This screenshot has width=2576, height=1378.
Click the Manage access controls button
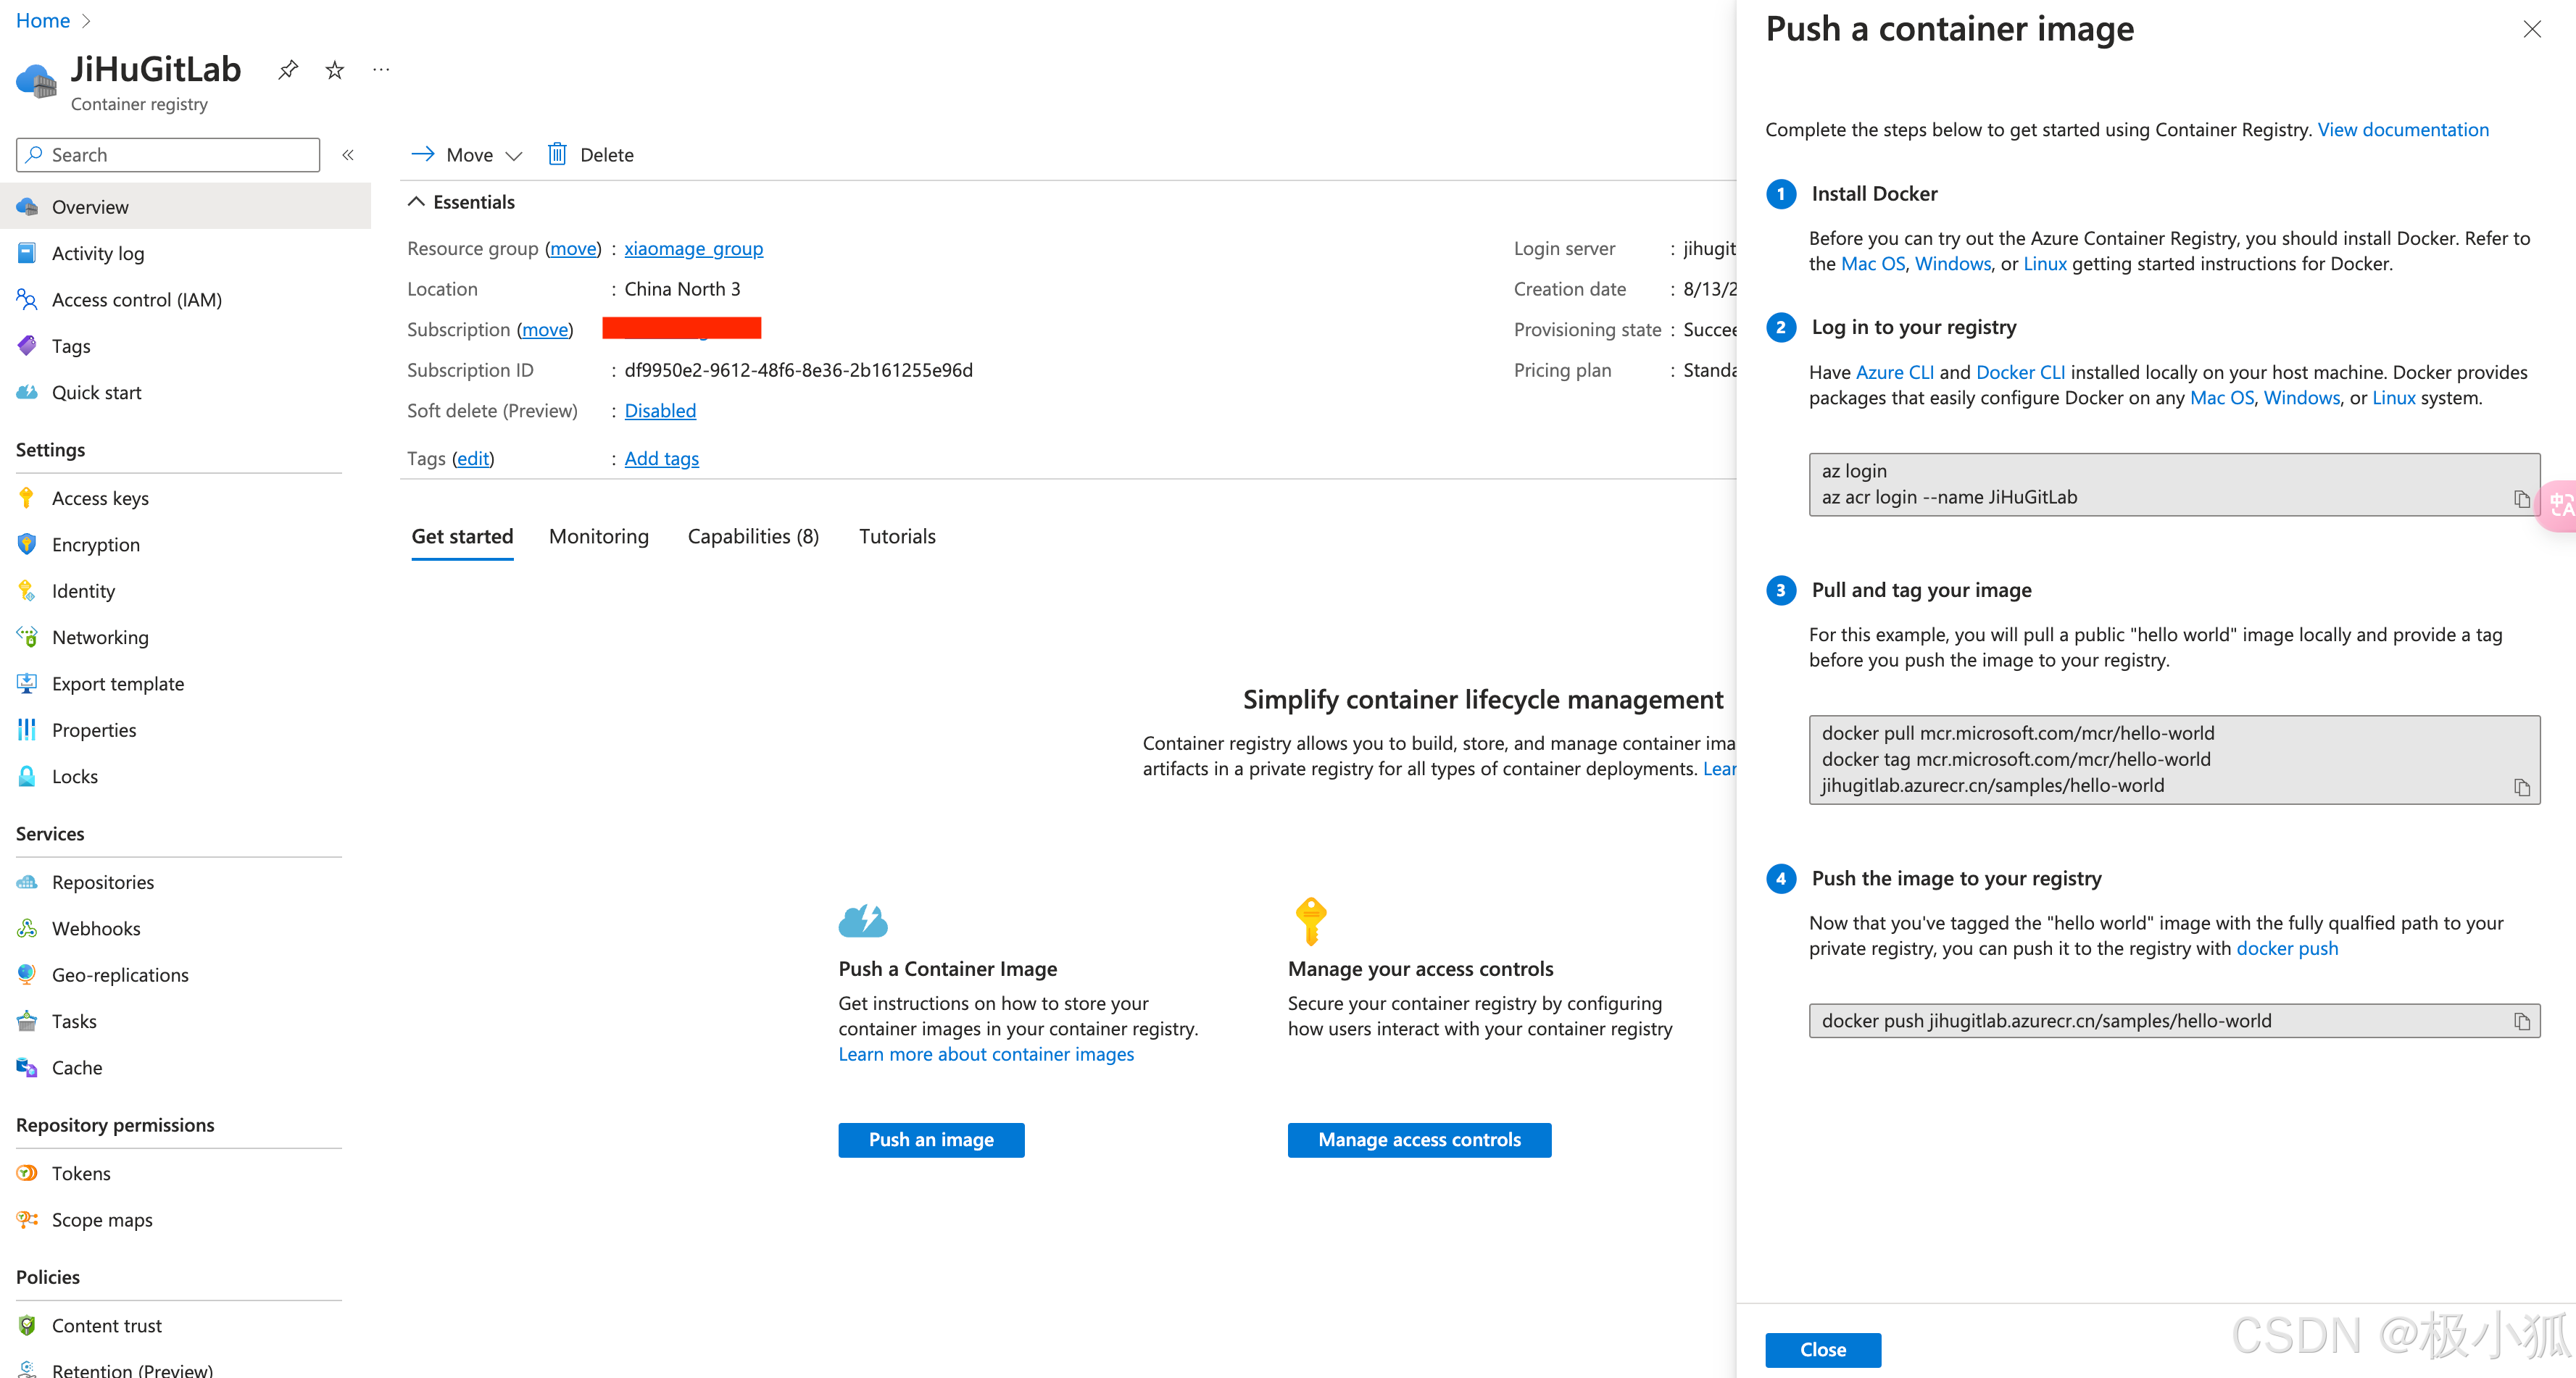pyautogui.click(x=1419, y=1140)
